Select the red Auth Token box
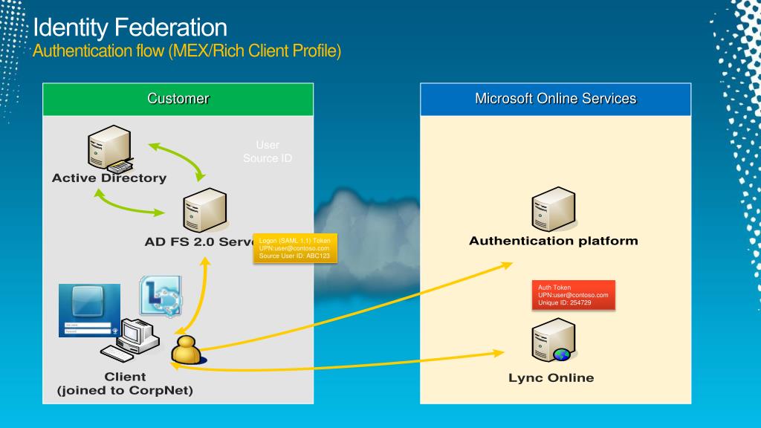This screenshot has width=761, height=428. pyautogui.click(x=574, y=295)
